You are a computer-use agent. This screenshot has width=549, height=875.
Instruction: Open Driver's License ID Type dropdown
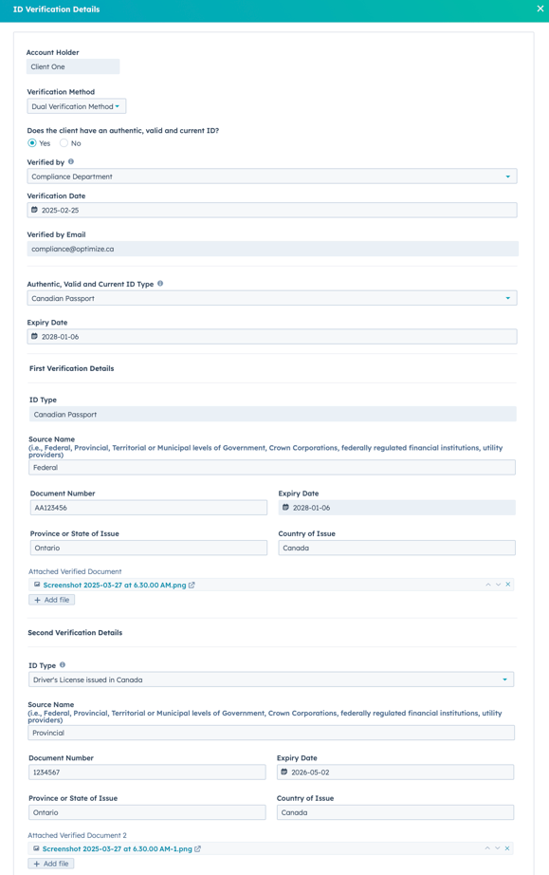click(x=271, y=680)
